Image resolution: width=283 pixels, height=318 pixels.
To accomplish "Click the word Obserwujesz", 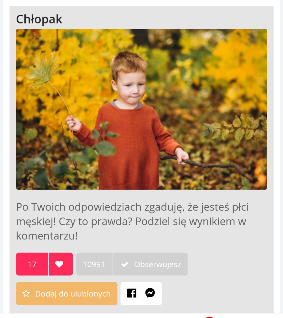I will (x=158, y=264).
